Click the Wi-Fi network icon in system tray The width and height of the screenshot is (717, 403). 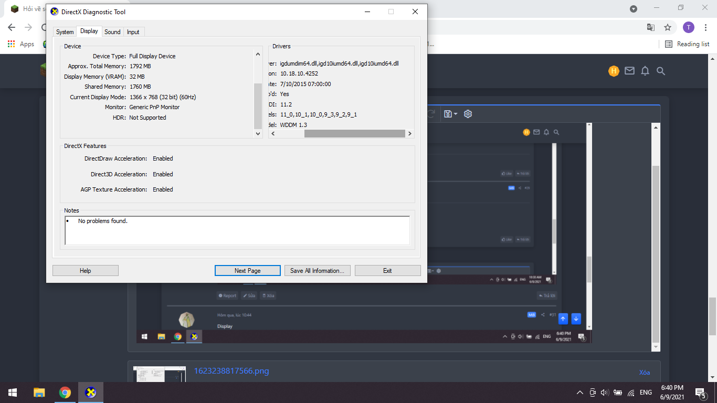[x=631, y=393]
